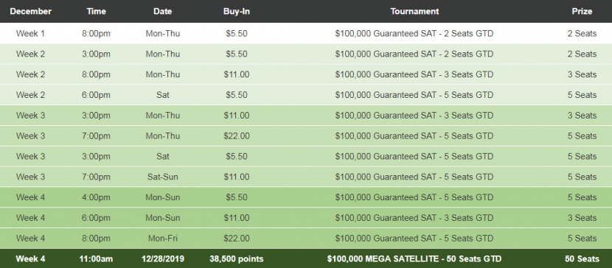Click the 11:00am time cell
612x268 pixels.
click(x=96, y=258)
